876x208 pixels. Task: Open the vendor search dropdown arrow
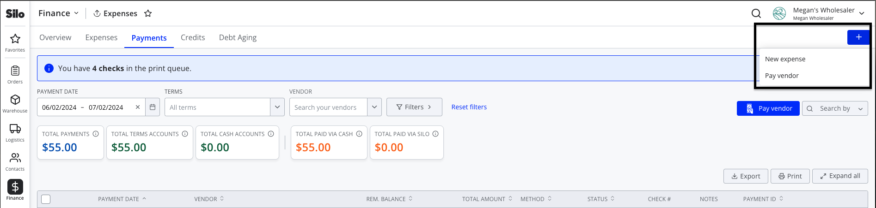374,107
